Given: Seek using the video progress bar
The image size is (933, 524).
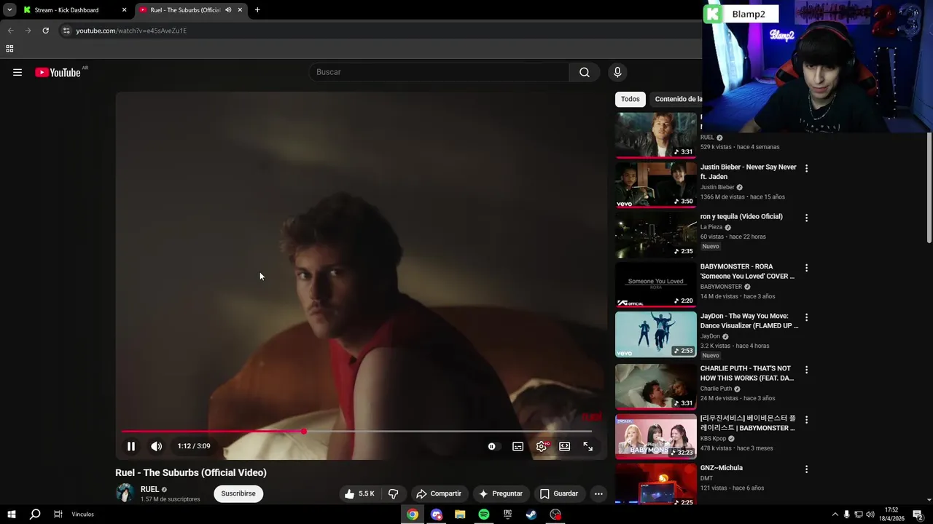Looking at the screenshot, I should [x=356, y=432].
